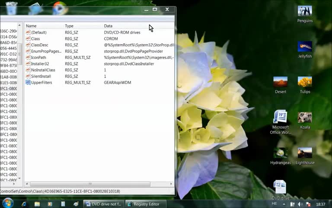Select tree key ending 056-4445
The image size is (332, 208).
[9, 48]
